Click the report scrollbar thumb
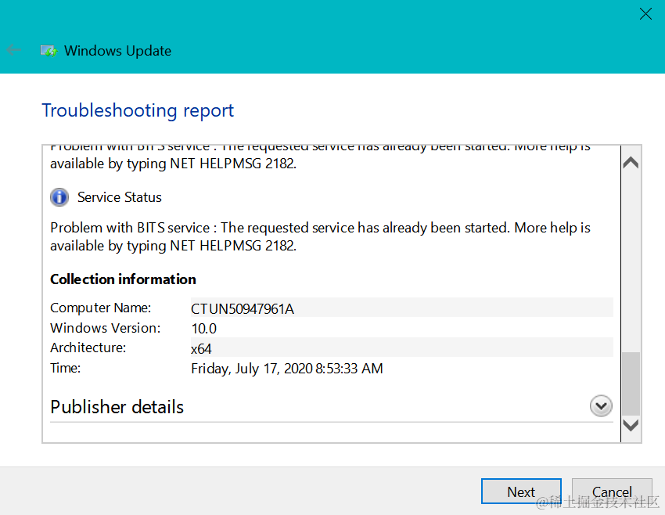665x515 pixels. [x=631, y=384]
